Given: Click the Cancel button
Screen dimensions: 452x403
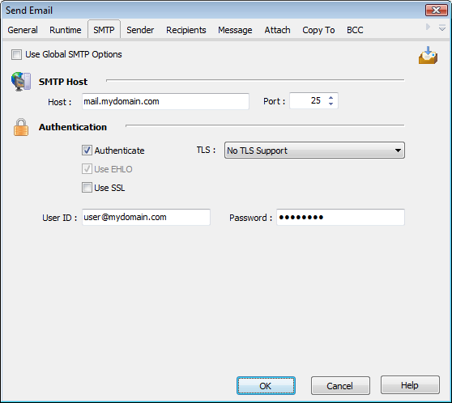Looking at the screenshot, I should tap(340, 385).
